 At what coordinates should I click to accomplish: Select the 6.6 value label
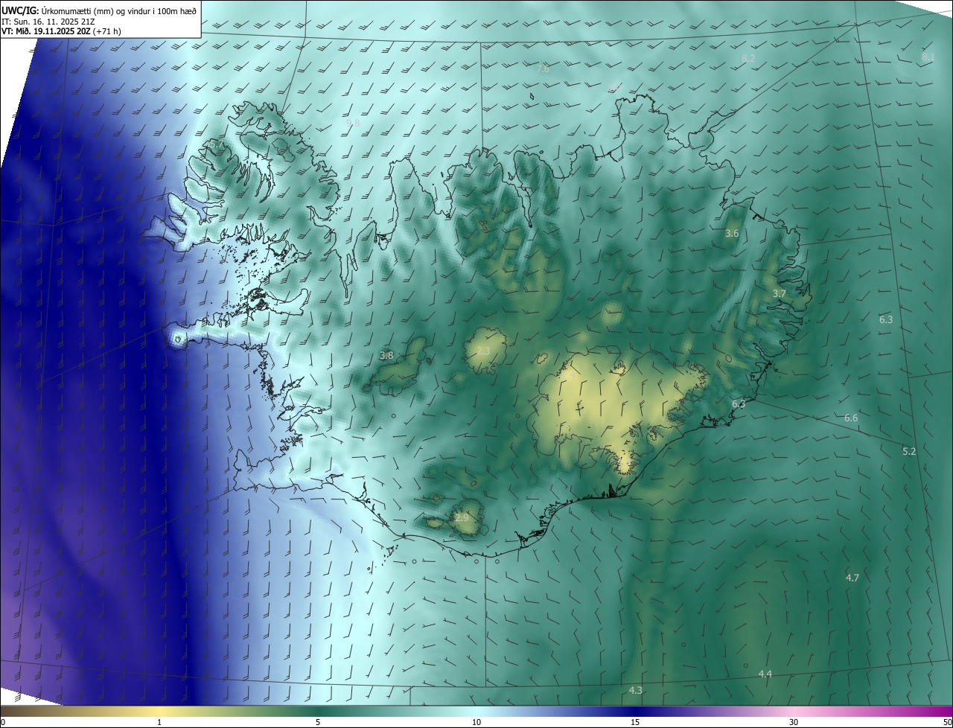coord(851,418)
